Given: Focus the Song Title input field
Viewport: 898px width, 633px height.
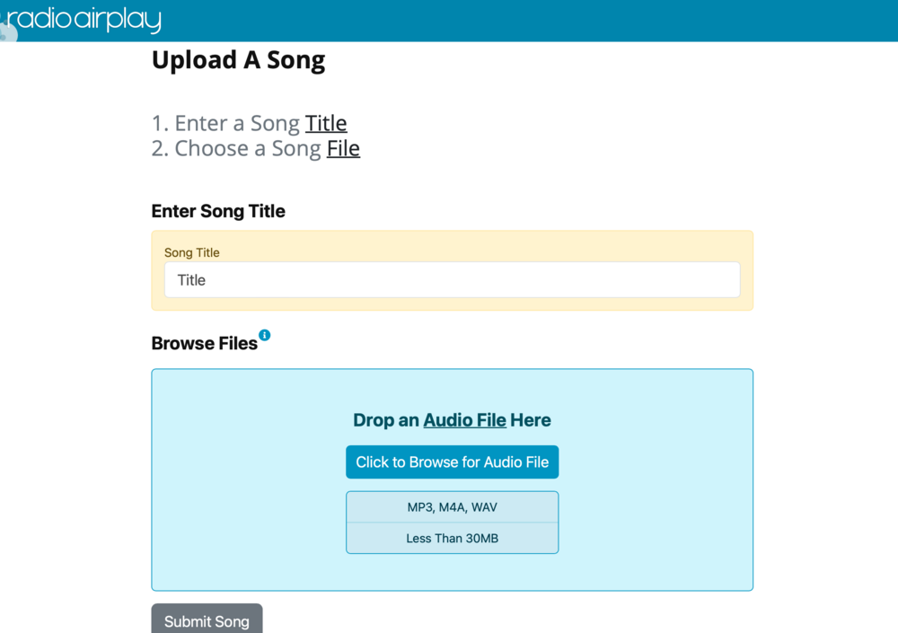Looking at the screenshot, I should click(x=452, y=280).
